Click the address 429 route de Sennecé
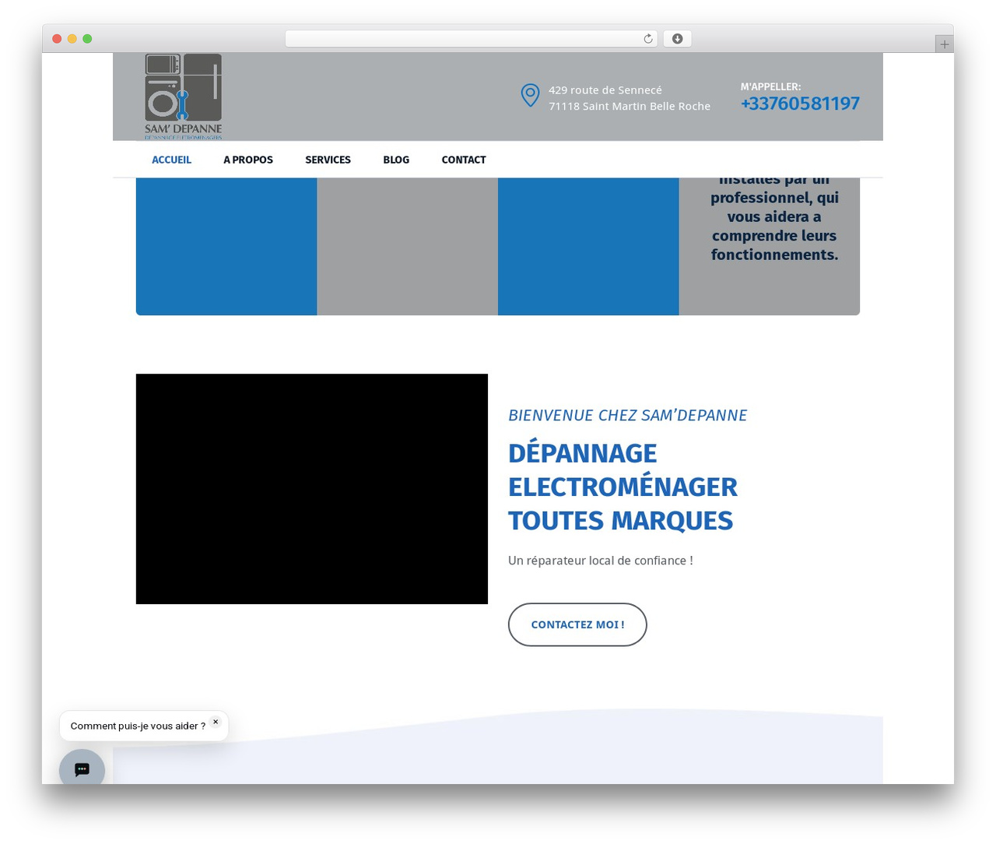 pos(605,90)
